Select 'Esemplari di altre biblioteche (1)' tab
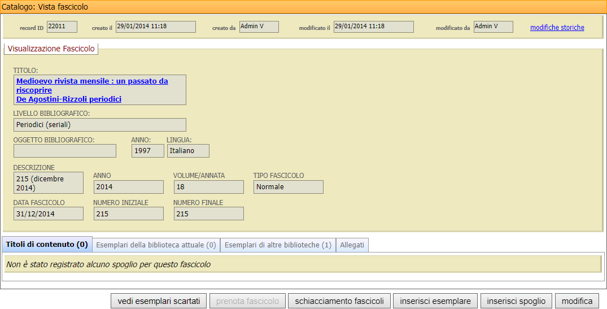The height and width of the screenshot is (309, 607). pos(278,245)
